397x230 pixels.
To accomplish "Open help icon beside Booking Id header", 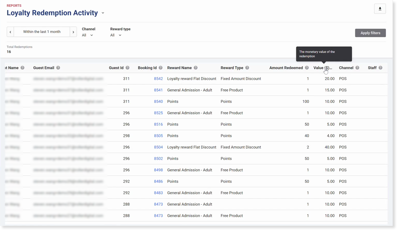I will [x=160, y=68].
